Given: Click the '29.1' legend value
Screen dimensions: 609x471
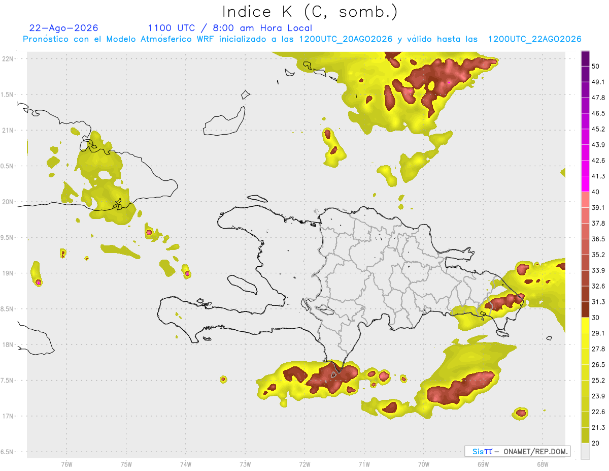Looking at the screenshot, I should pos(598,333).
